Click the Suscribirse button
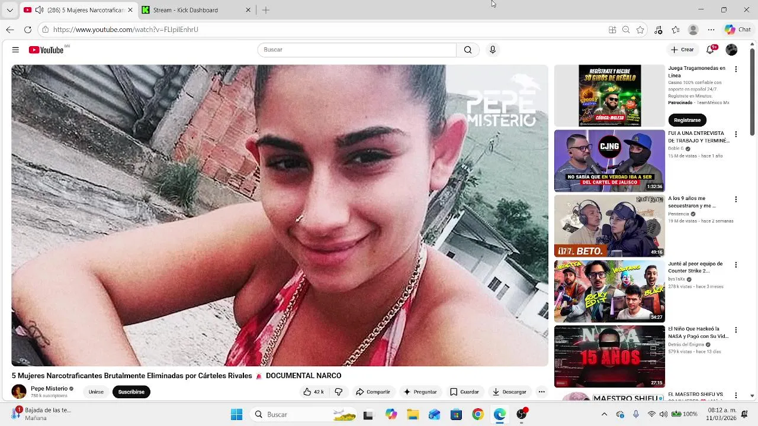 click(x=131, y=392)
